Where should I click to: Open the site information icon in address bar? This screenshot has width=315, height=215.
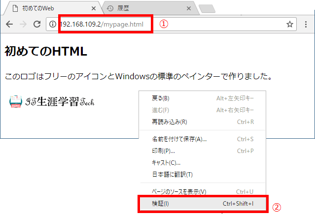point(52,24)
